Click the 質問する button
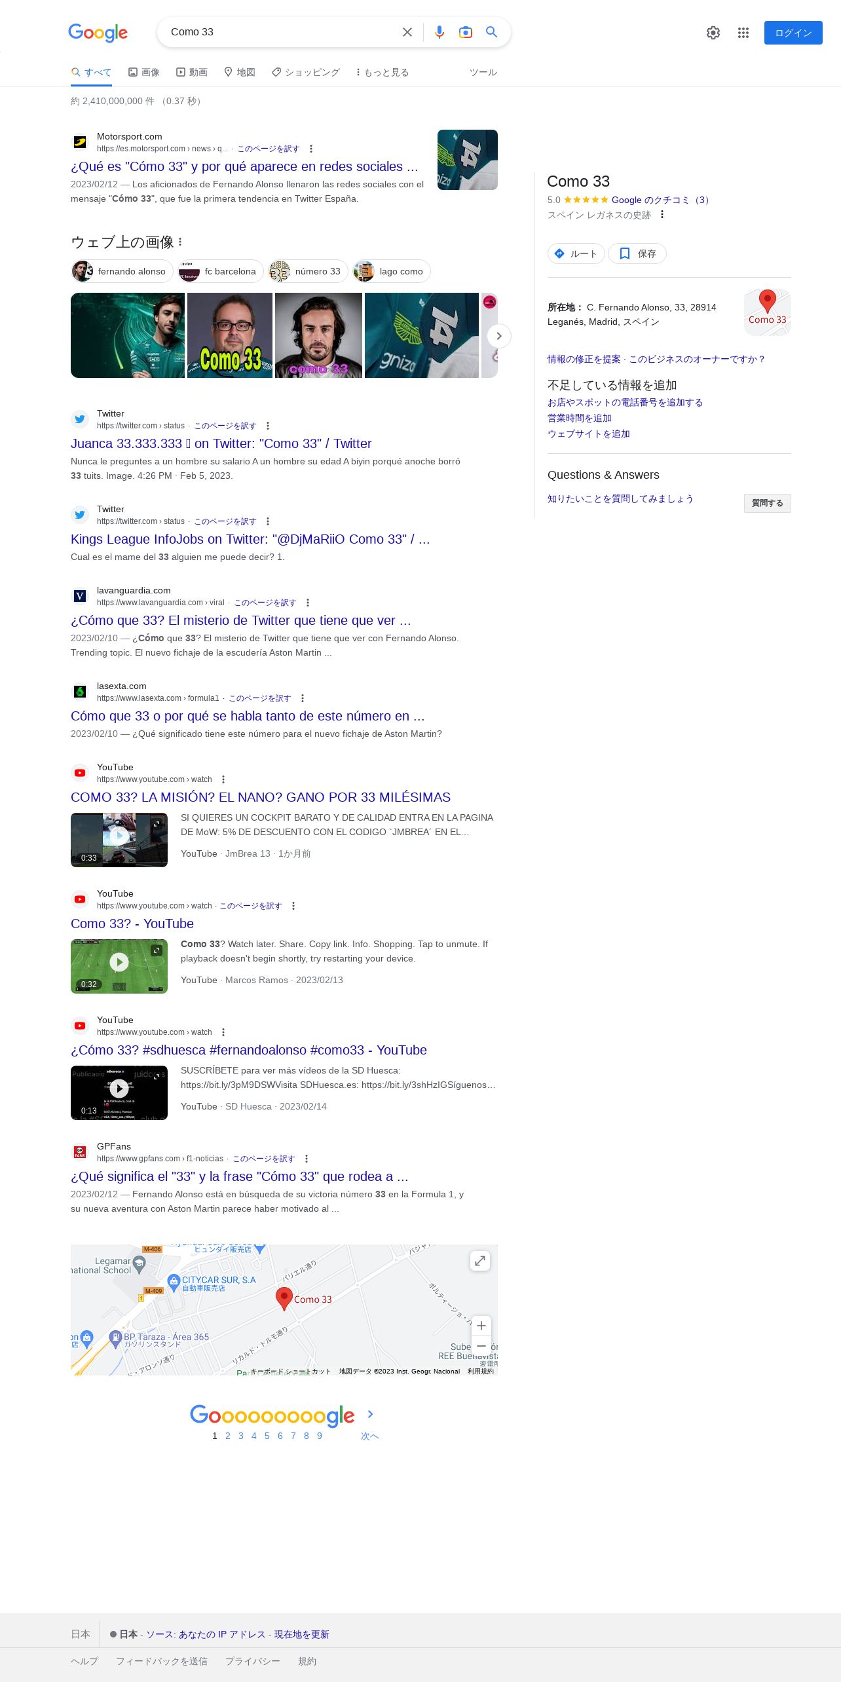The width and height of the screenshot is (841, 1682). tap(767, 503)
